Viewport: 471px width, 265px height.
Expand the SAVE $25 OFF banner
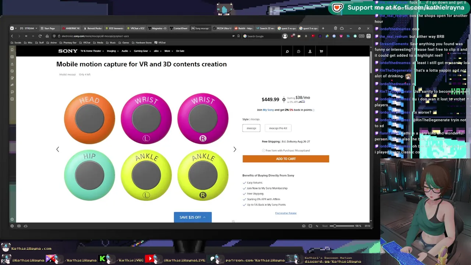tap(193, 217)
